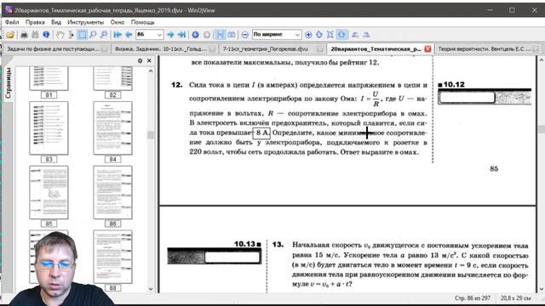Open the page 84 thumbnail
Screen dimensions: 545x306
point(112,128)
